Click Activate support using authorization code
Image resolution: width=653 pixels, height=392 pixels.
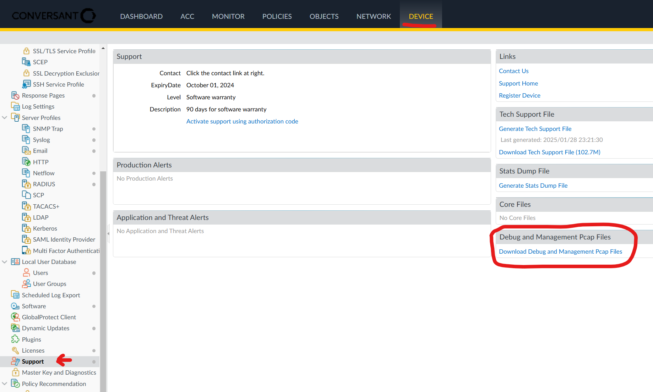click(242, 121)
